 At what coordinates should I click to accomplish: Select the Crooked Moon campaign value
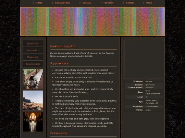pyautogui.click(x=151, y=107)
